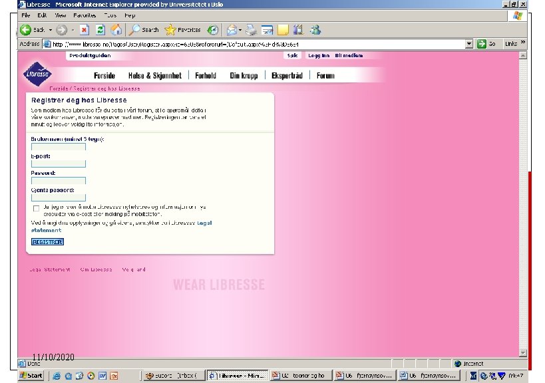Click the Forside breadcrumb link
The width and height of the screenshot is (545, 383).
[x=59, y=88]
